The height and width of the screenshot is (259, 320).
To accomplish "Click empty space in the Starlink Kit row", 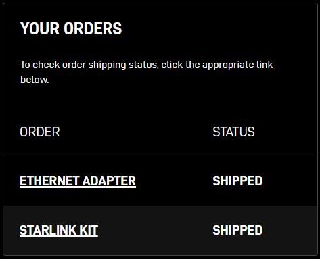I will (156, 231).
